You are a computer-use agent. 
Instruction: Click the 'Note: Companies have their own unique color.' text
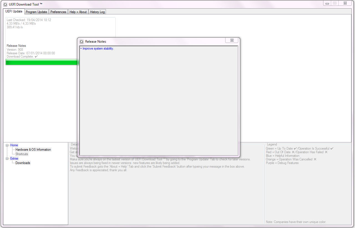[296, 222]
